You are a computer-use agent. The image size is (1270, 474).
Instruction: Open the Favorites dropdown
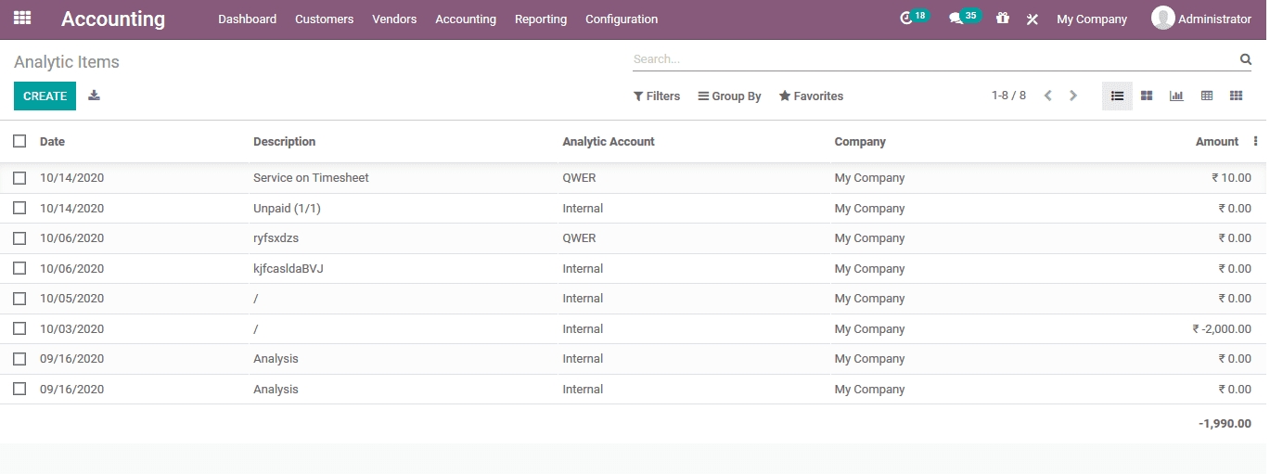(811, 96)
